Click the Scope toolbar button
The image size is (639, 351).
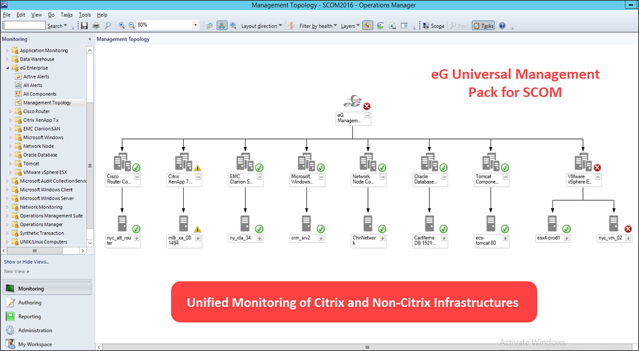[x=433, y=26]
